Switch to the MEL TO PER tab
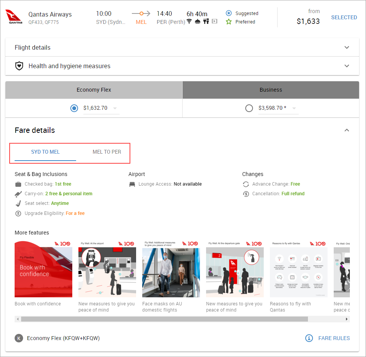 pyautogui.click(x=107, y=152)
